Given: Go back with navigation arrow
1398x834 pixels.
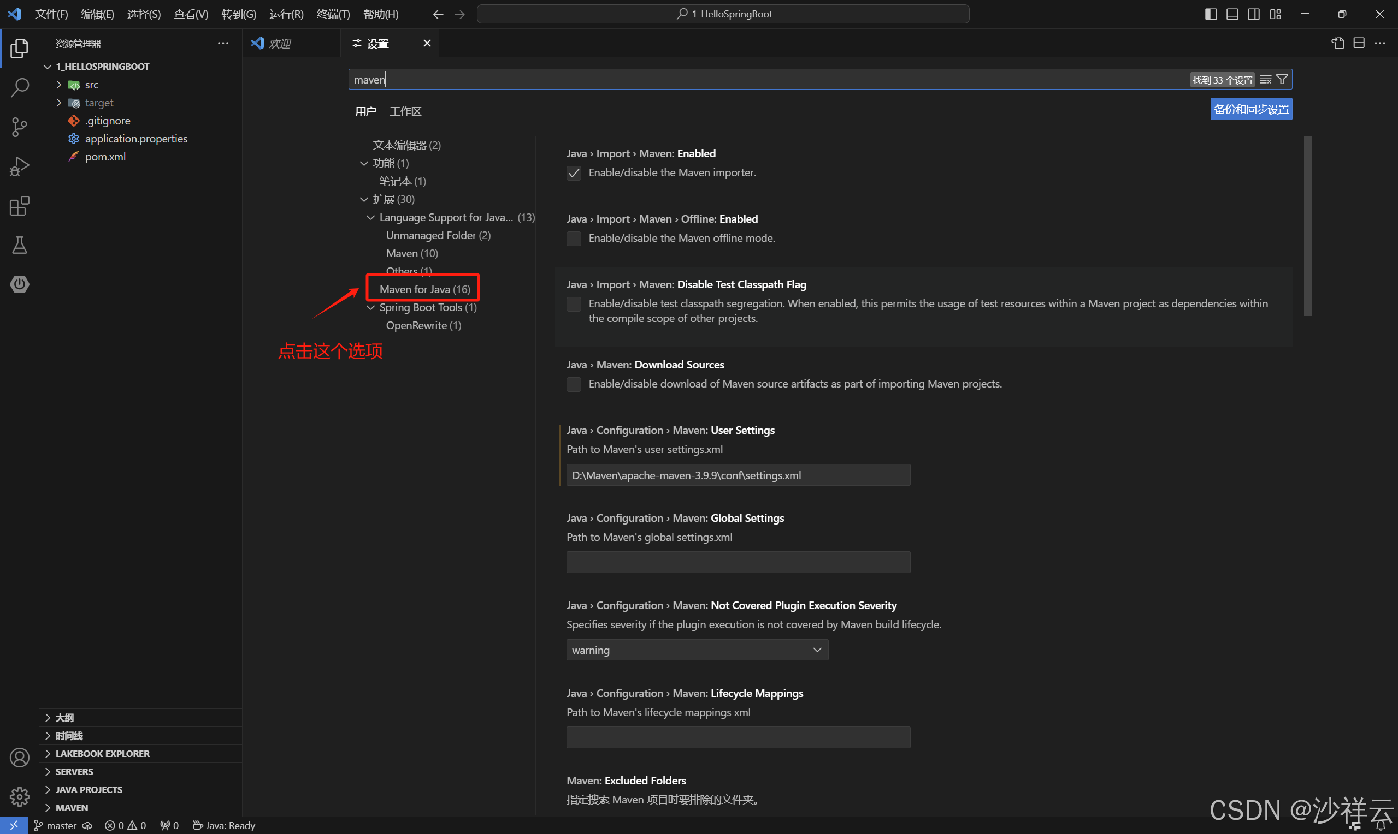Looking at the screenshot, I should (x=438, y=14).
